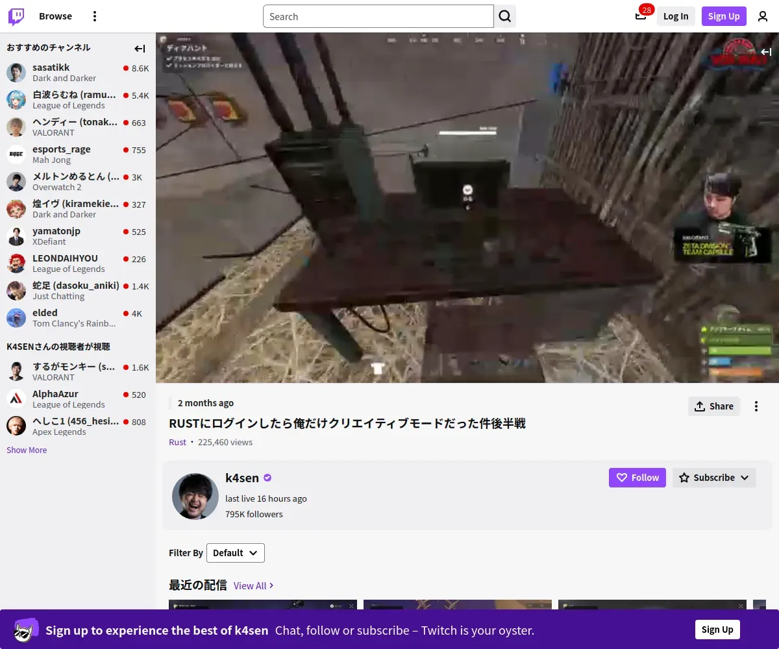Screen dimensions: 779x649
Task: Click 'League of Legends' under LEONDAIHYOU
Action: tap(69, 269)
